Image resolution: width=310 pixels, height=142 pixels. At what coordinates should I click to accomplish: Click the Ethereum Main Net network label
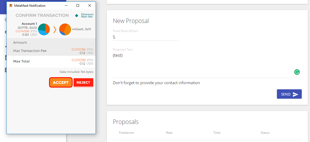[87, 15]
